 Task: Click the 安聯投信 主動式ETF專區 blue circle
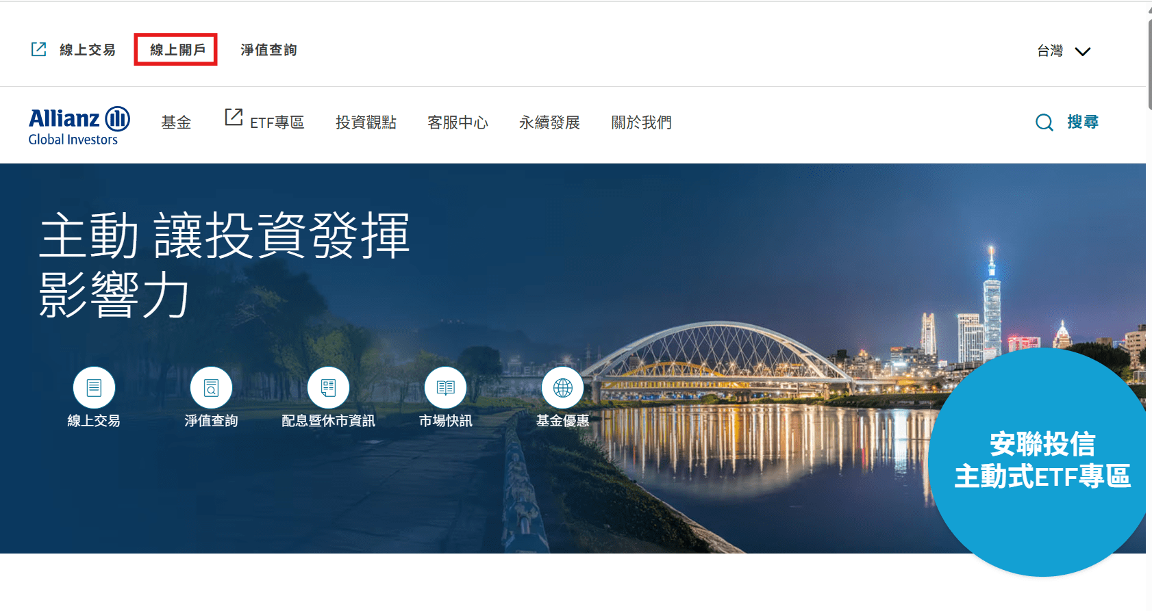pos(1040,462)
